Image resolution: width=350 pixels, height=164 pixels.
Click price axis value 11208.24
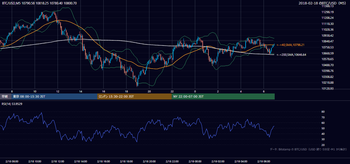tap(328, 18)
